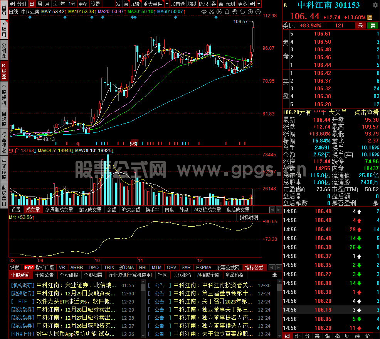Select the 1分 one-minute period
Image resolution: width=380 pixels, height=339 pixels.
[72, 4]
